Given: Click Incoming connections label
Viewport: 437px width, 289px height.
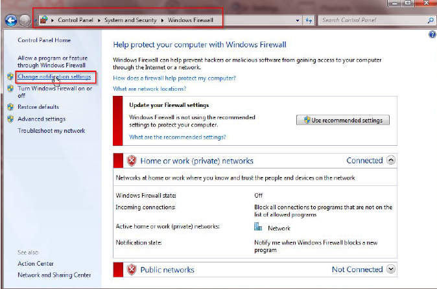Looking at the screenshot, I should coord(145,207).
